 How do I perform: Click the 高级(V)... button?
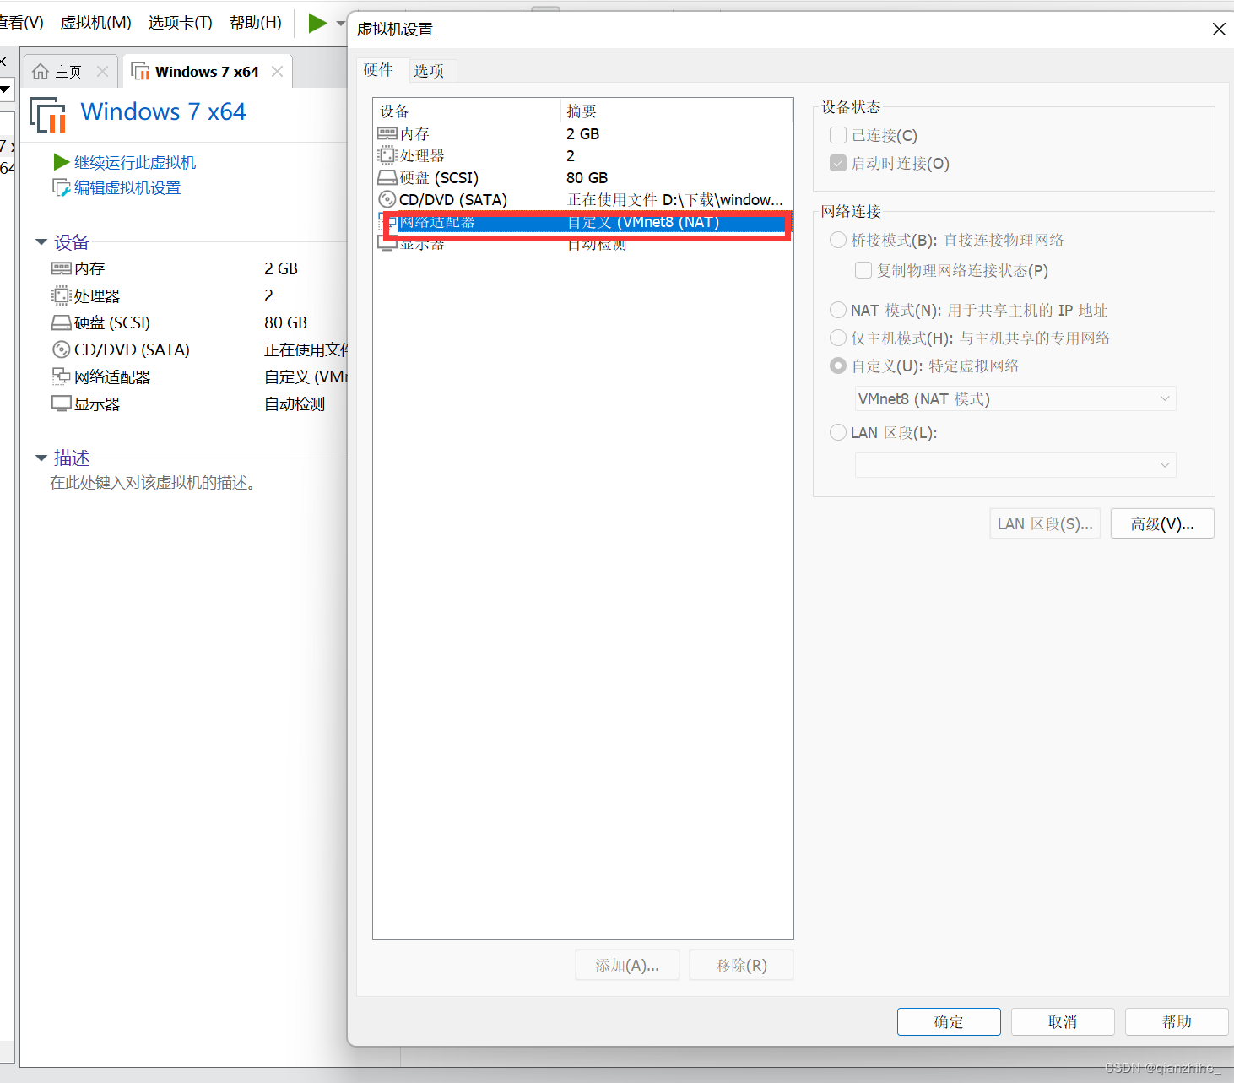(1162, 523)
